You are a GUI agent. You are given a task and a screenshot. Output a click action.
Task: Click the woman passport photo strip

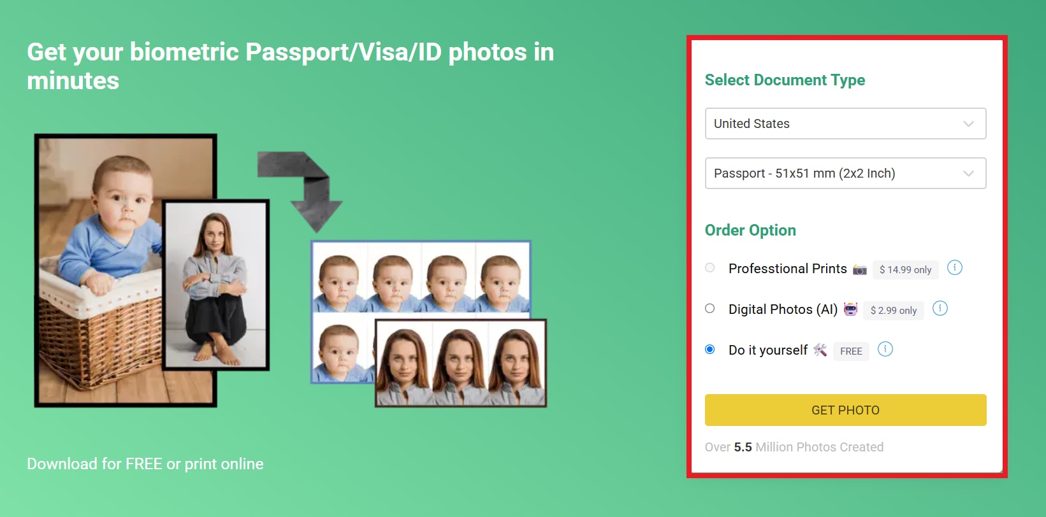click(x=460, y=363)
